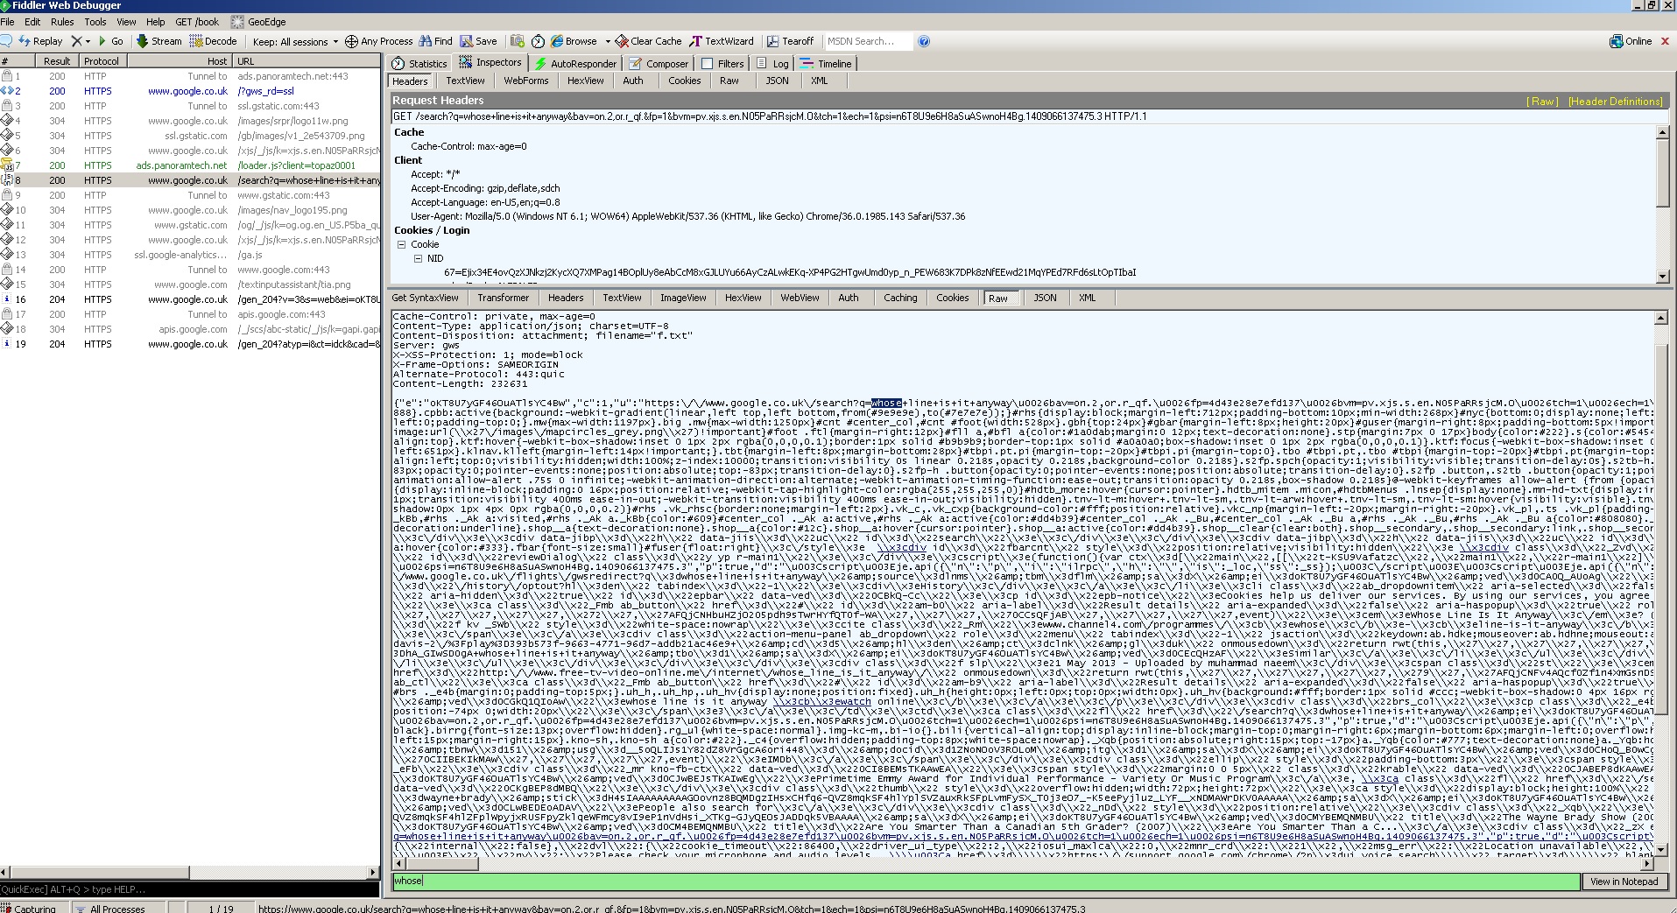Switch to the Statistics tab
The height and width of the screenshot is (913, 1677).
(x=419, y=64)
